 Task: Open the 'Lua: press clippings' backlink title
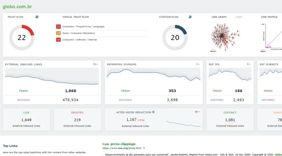coord(119,144)
